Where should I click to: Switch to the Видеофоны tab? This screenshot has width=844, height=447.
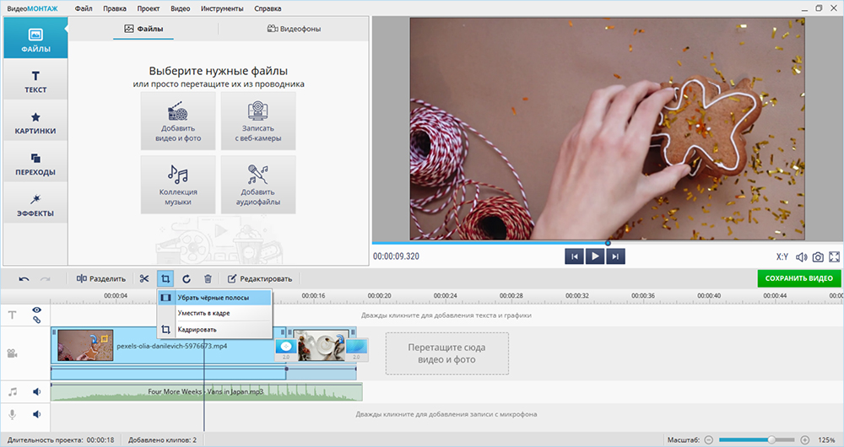pyautogui.click(x=294, y=29)
